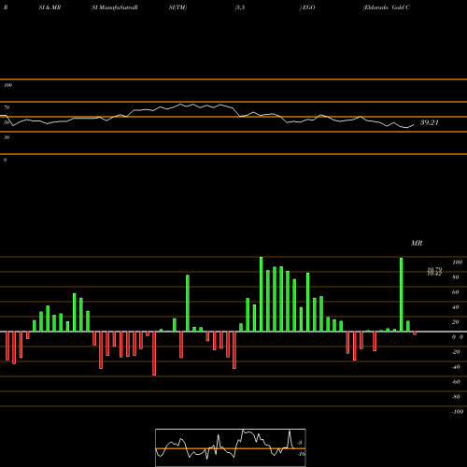The height and width of the screenshot is (467, 467).
Task: Click the -20 label on MR axis
Action: [x=456, y=352]
